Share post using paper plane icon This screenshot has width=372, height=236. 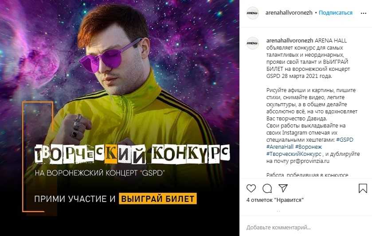tap(283, 188)
